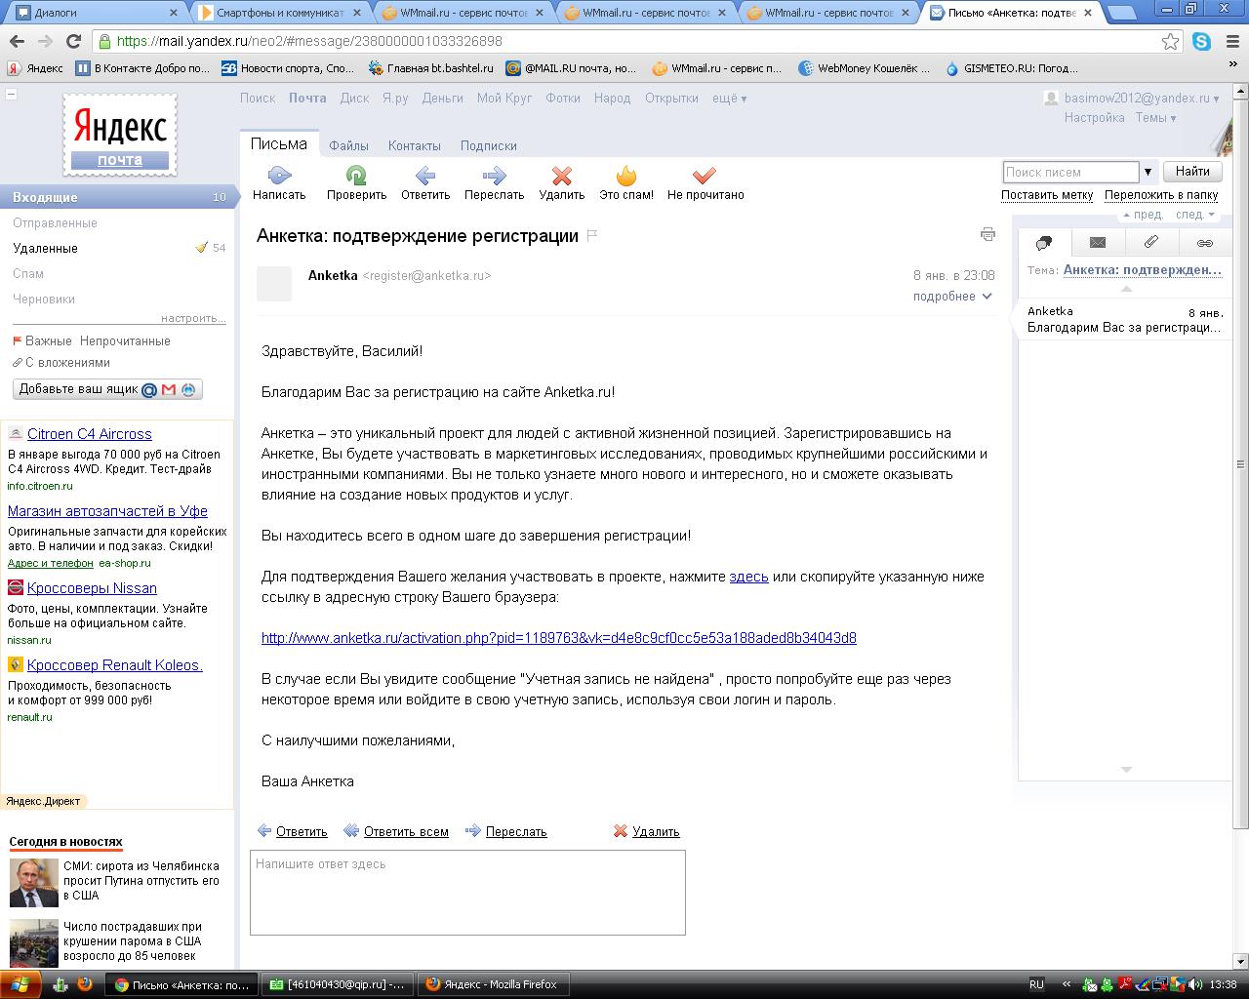1249x999 pixels.
Task: Empty Удаленные folder with broom icon
Action: [201, 248]
